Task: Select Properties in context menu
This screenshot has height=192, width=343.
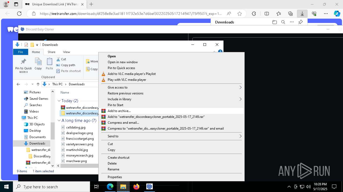Action: pyautogui.click(x=172, y=177)
